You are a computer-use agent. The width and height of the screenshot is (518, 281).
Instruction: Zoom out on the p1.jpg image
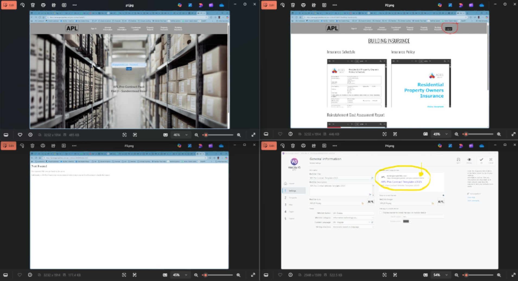pos(196,135)
